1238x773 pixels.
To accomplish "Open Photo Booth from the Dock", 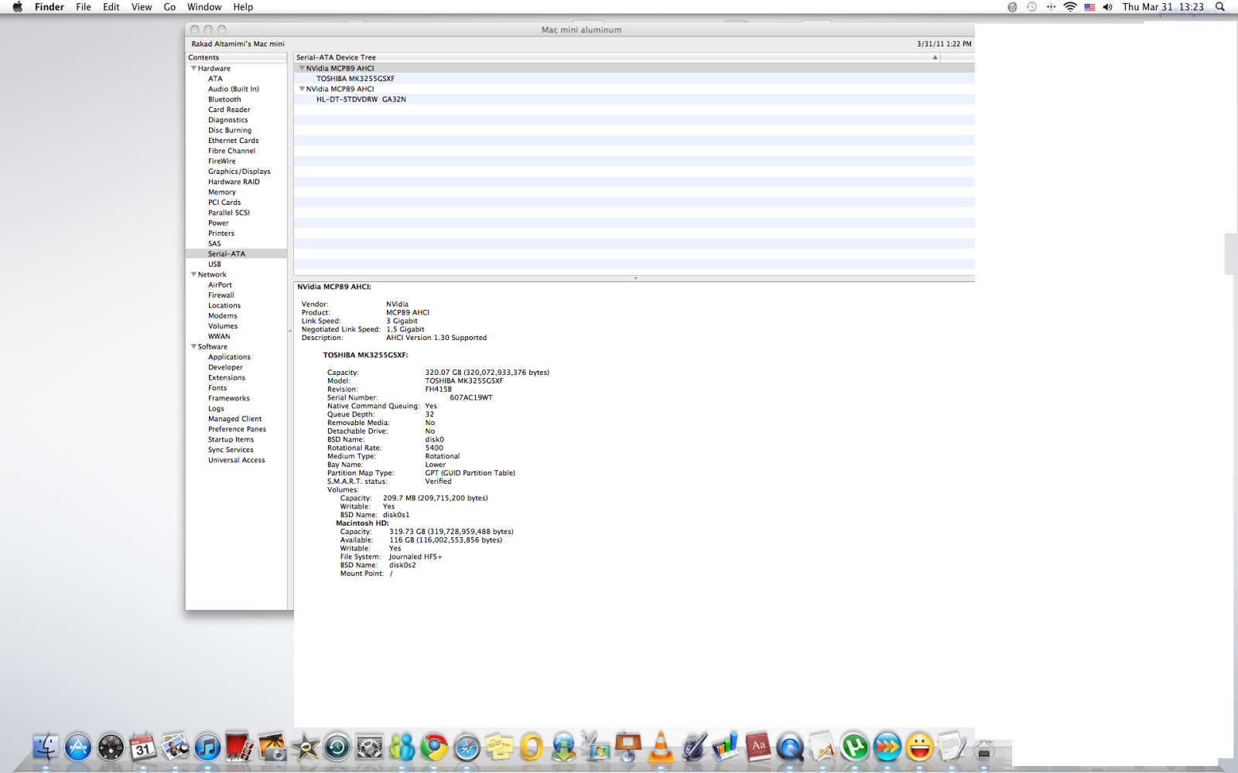I will 239,747.
